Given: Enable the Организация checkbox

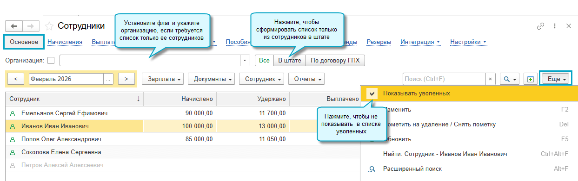Looking at the screenshot, I should pos(51,60).
